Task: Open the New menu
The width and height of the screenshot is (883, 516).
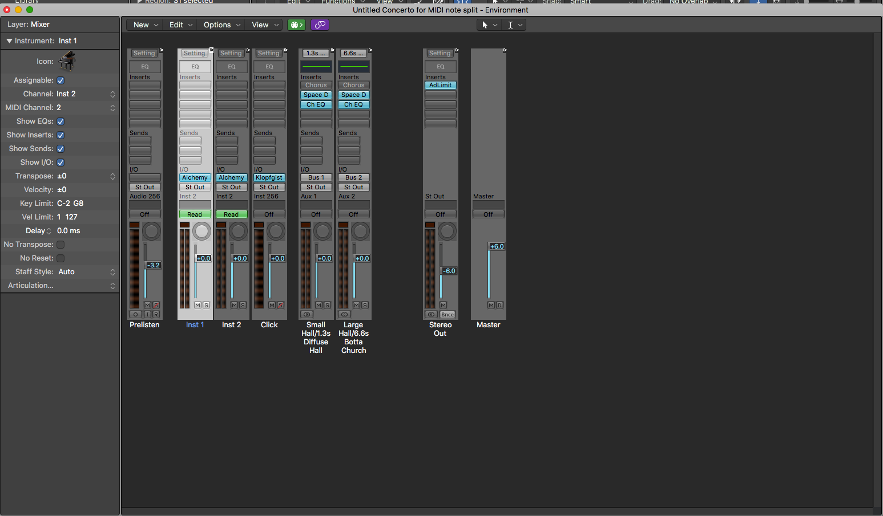Action: pos(146,25)
